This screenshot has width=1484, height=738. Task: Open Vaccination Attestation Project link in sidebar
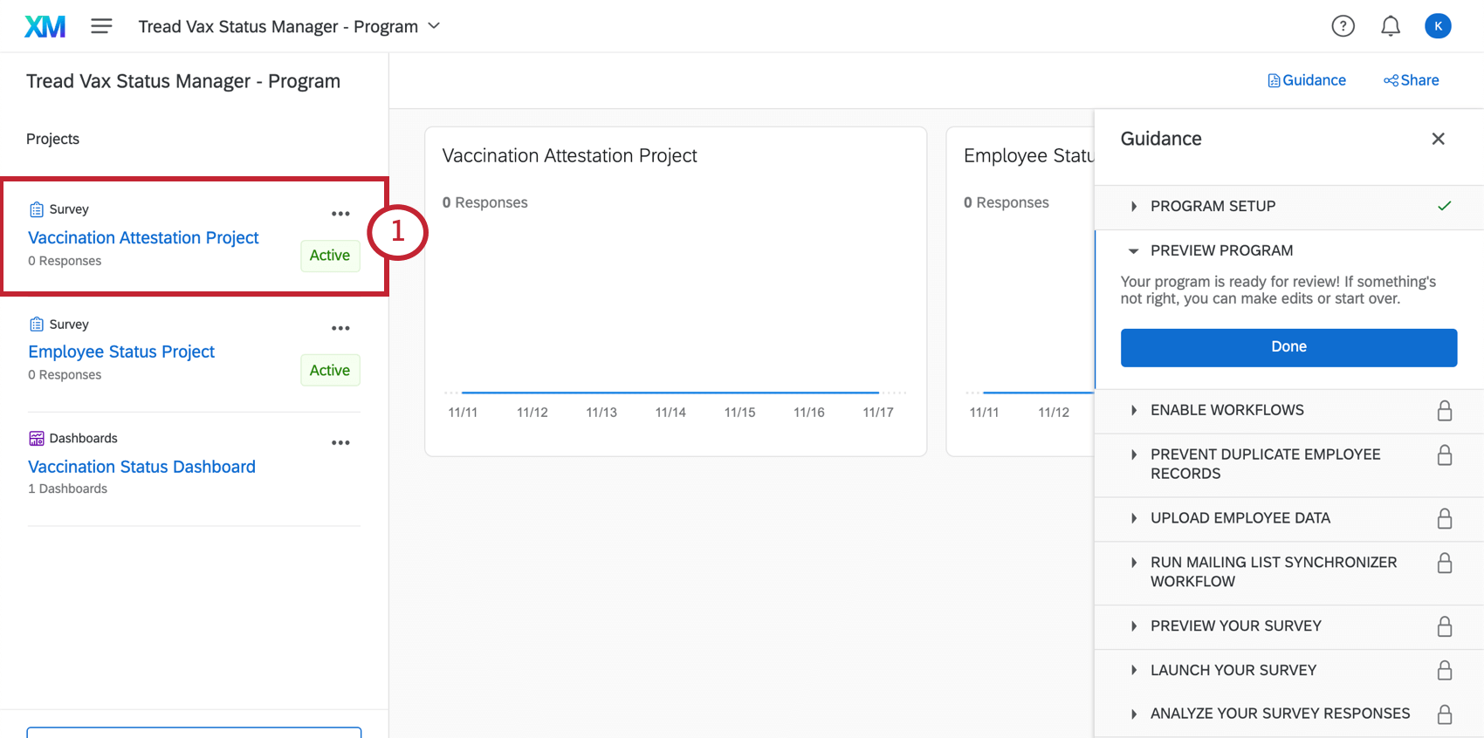pos(143,237)
